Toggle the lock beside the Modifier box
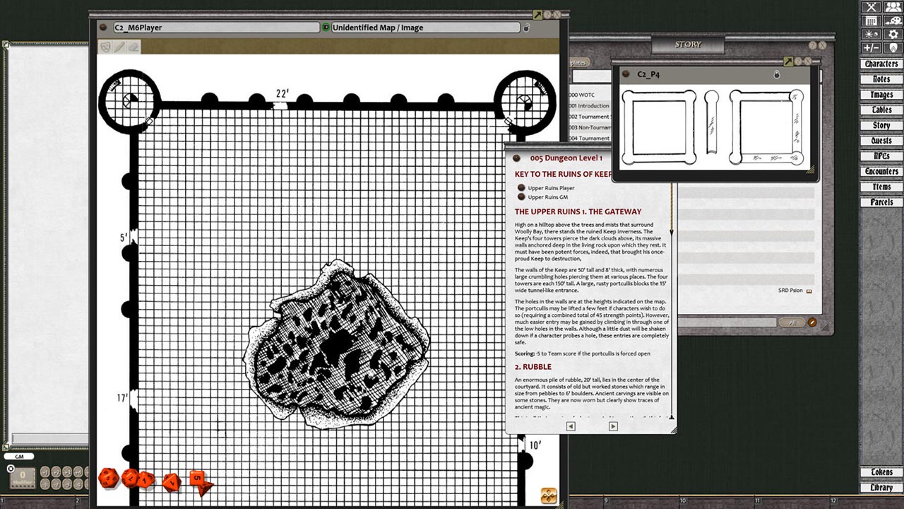Viewport: 904px width, 509px height. click(11, 469)
